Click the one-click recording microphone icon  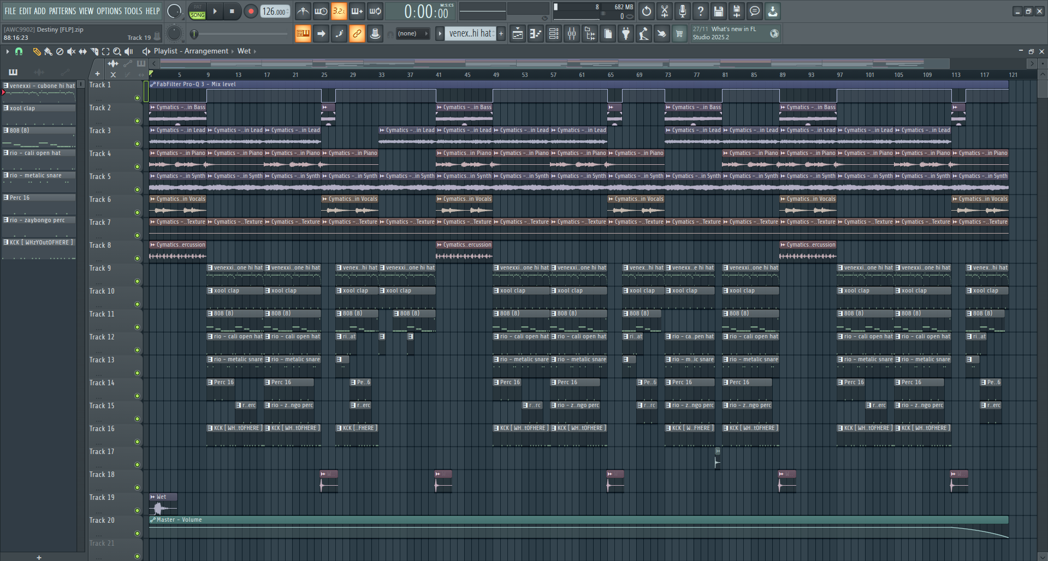[683, 11]
